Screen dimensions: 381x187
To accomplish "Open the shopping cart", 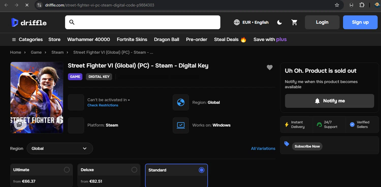I will [294, 22].
